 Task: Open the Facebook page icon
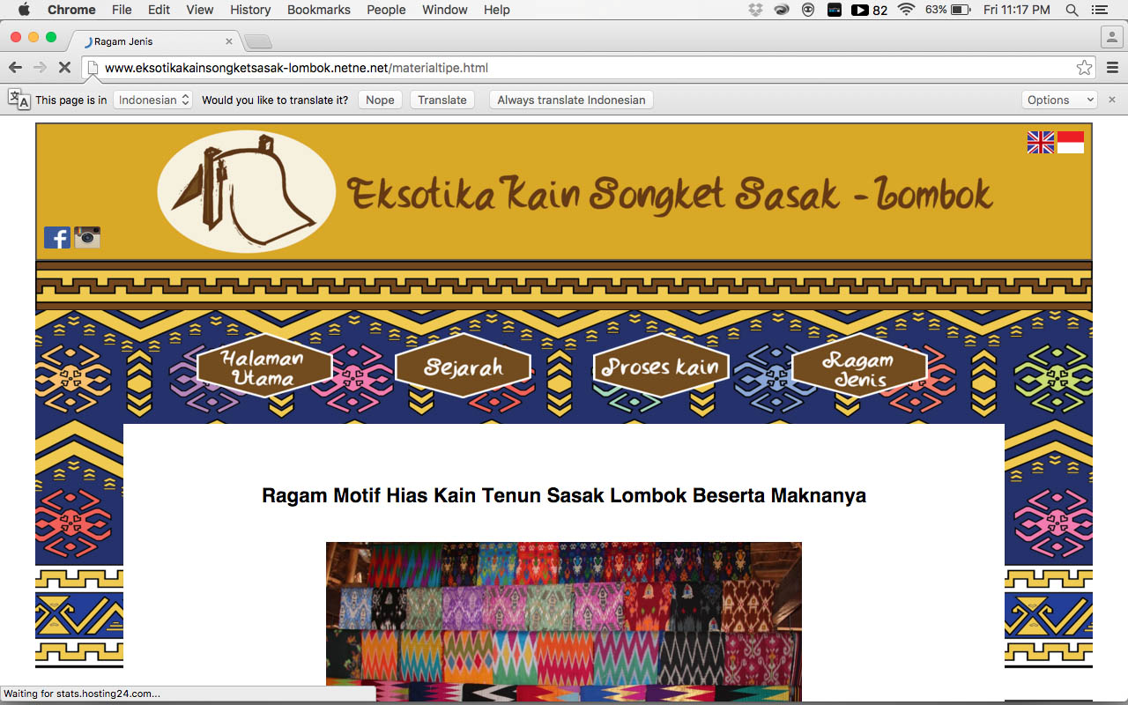click(x=57, y=237)
